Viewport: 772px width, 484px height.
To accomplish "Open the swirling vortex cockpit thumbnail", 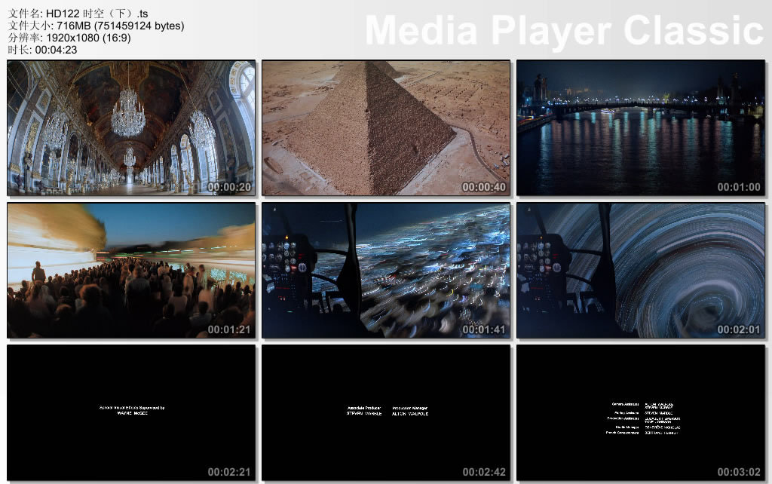I will [640, 270].
